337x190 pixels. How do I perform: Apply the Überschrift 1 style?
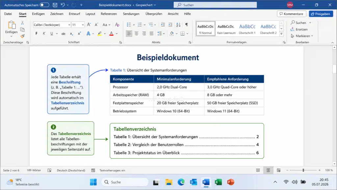tap(247, 29)
